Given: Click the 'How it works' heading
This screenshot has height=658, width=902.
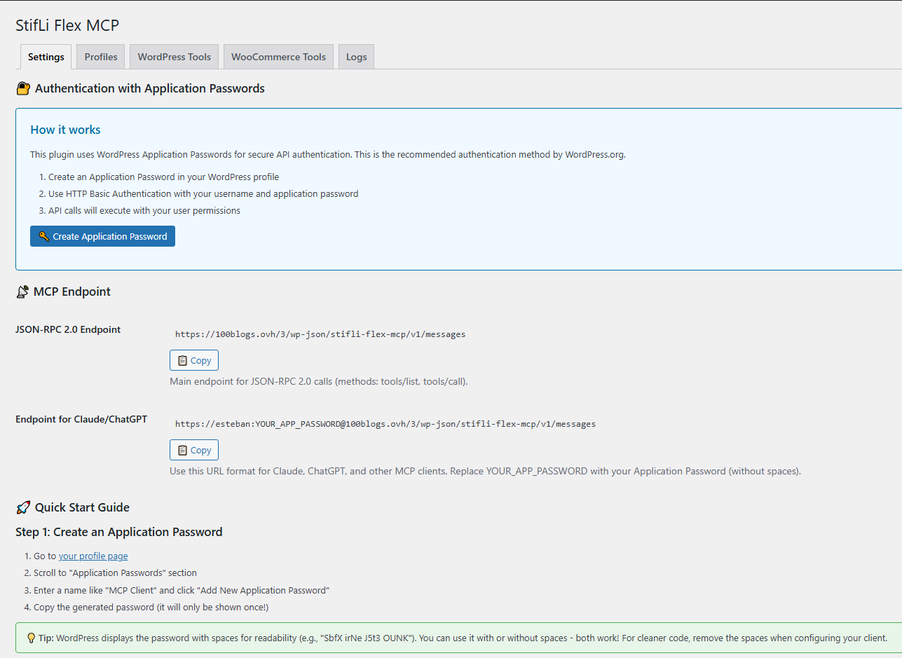Looking at the screenshot, I should click(x=65, y=130).
